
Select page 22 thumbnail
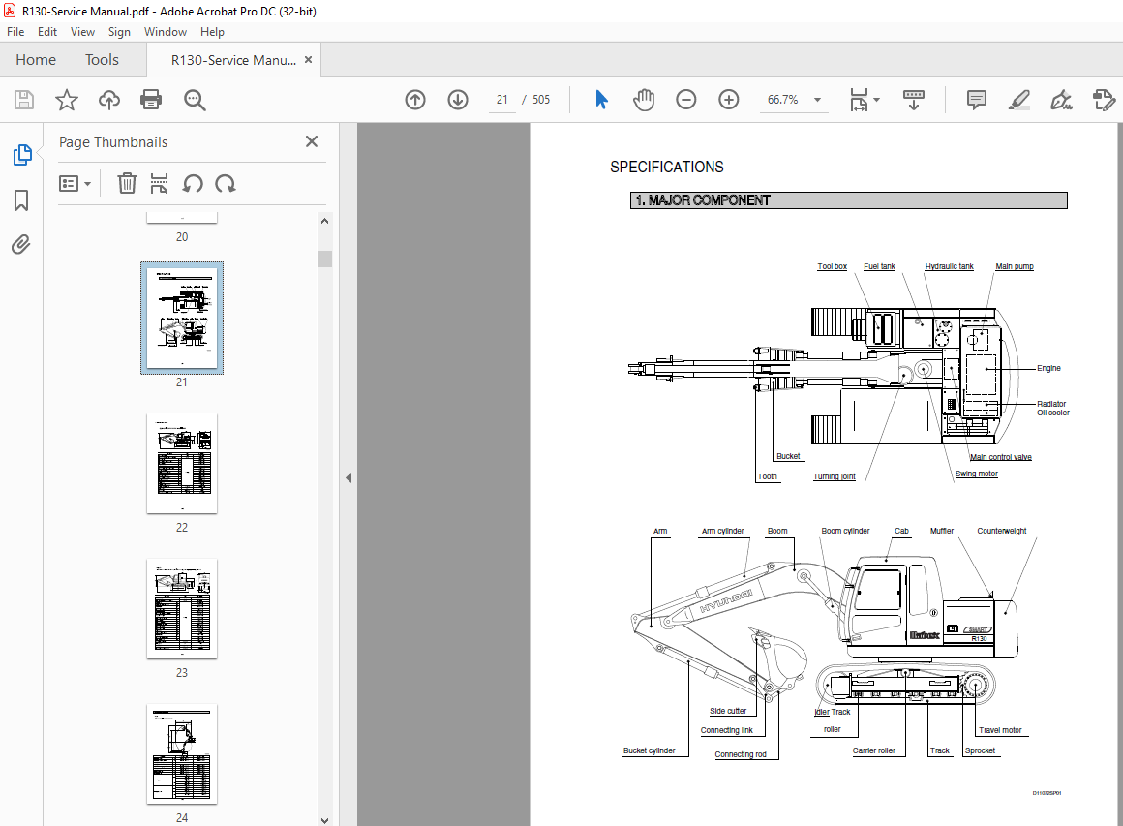tap(182, 463)
